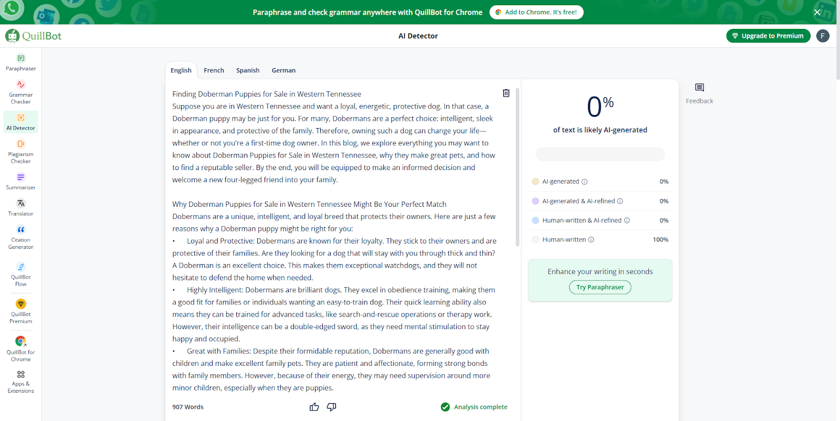
Task: Select Human-written color dot
Action: click(535, 240)
